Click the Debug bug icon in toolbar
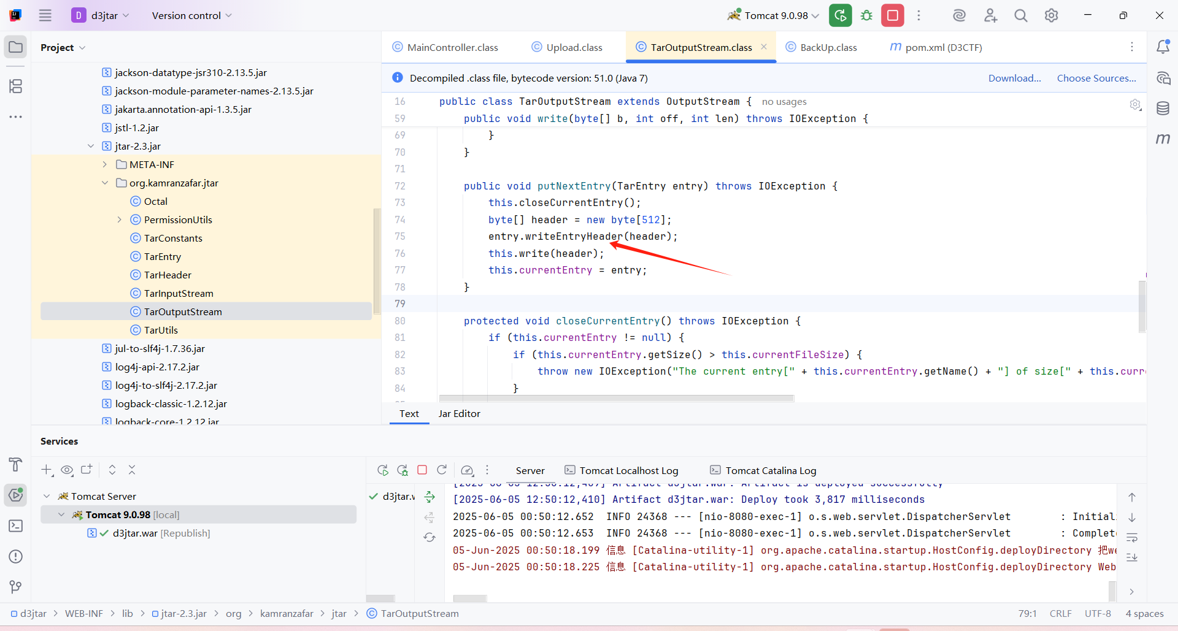Viewport: 1178px width, 631px height. pyautogui.click(x=866, y=15)
